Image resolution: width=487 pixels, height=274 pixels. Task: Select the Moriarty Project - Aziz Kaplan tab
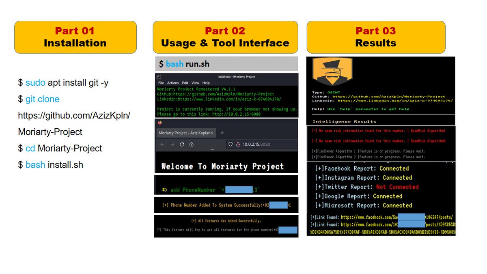pyautogui.click(x=186, y=133)
